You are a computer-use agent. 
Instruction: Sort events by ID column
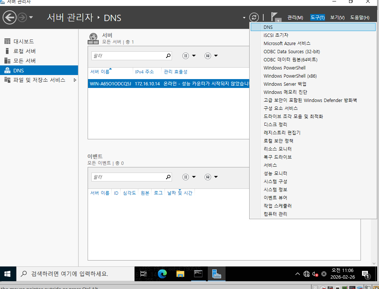point(116,193)
